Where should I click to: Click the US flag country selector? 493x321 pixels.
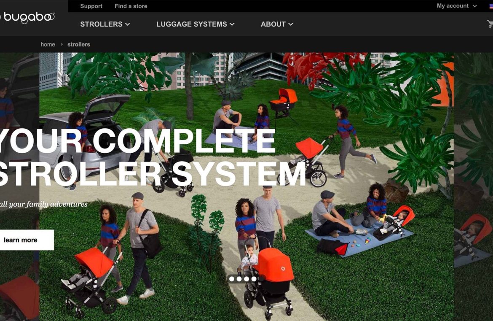point(491,6)
